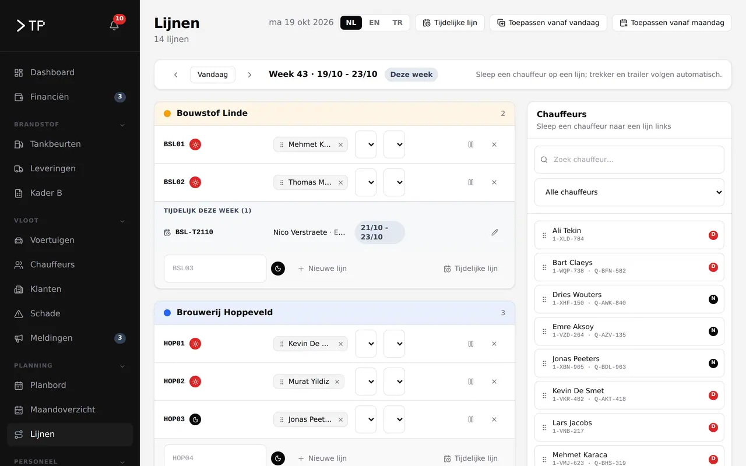746x466 pixels.
Task: Remove Murat Yildiz from the HOP02 chip
Action: [337, 382]
